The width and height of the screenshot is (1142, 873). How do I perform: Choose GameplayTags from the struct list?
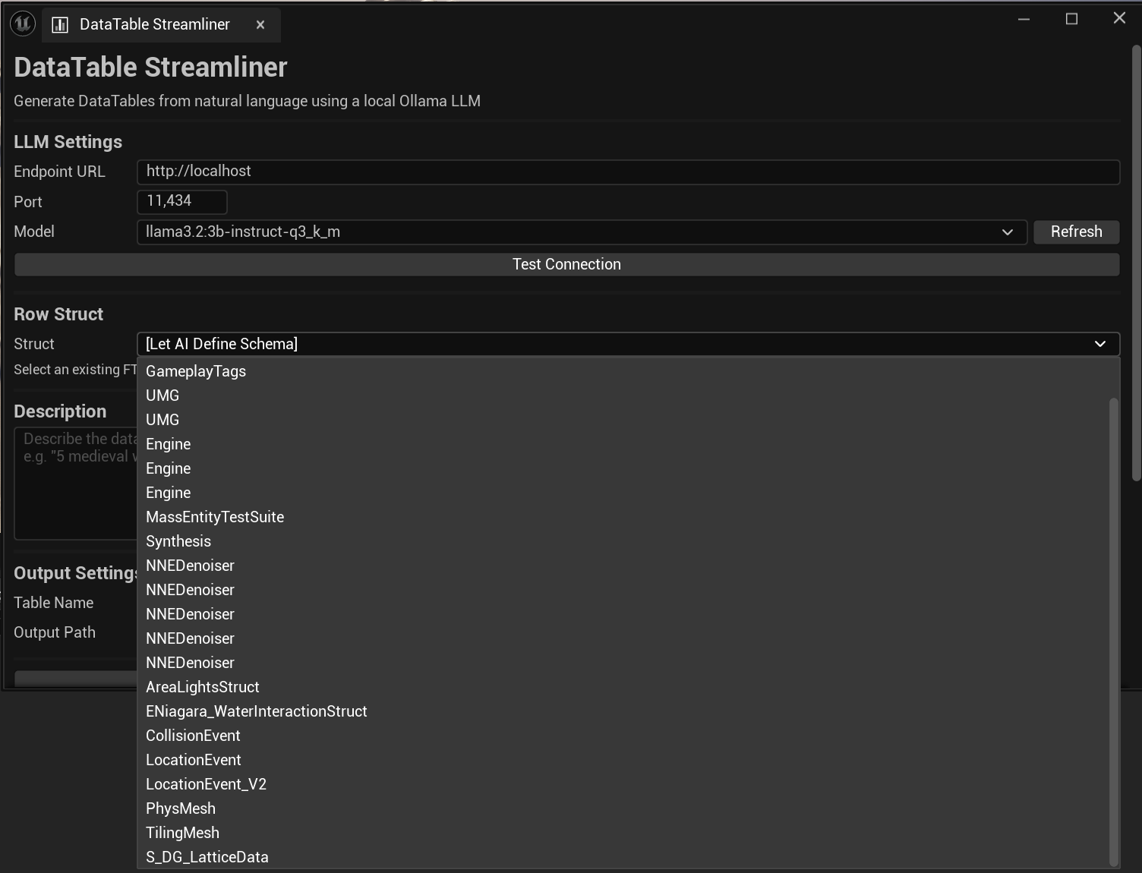click(x=196, y=371)
